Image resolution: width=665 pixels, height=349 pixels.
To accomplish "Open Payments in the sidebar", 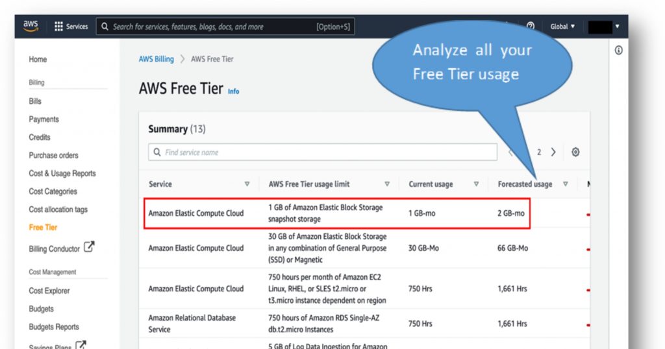I will coord(44,119).
